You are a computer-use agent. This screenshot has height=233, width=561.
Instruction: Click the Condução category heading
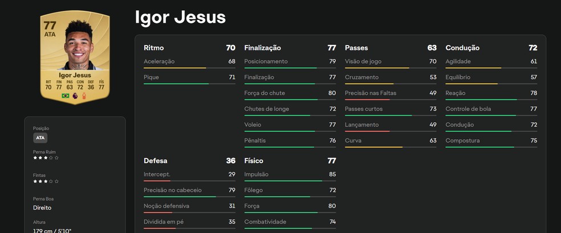(462, 48)
